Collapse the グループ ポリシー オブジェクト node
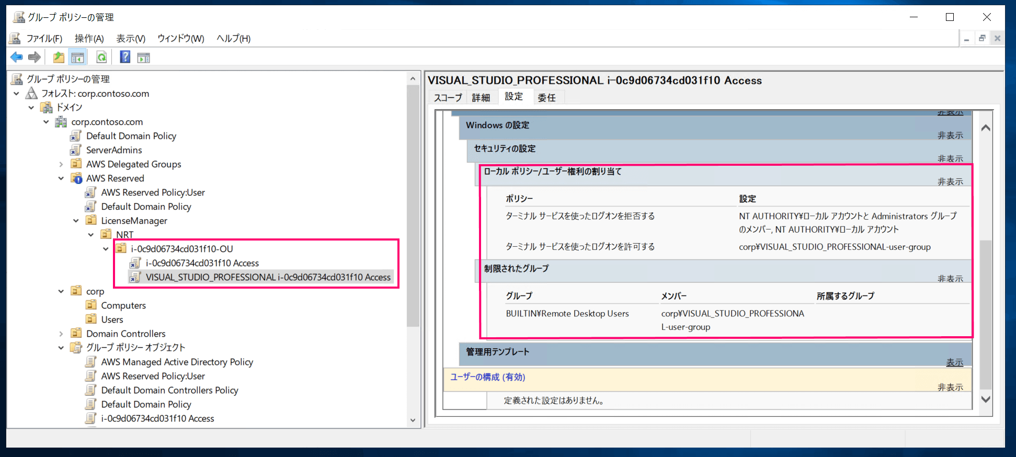 [x=61, y=348]
